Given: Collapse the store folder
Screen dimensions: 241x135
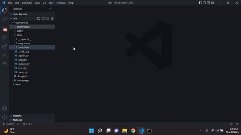Looking at the screenshot, I should pyautogui.click(x=32, y=35).
